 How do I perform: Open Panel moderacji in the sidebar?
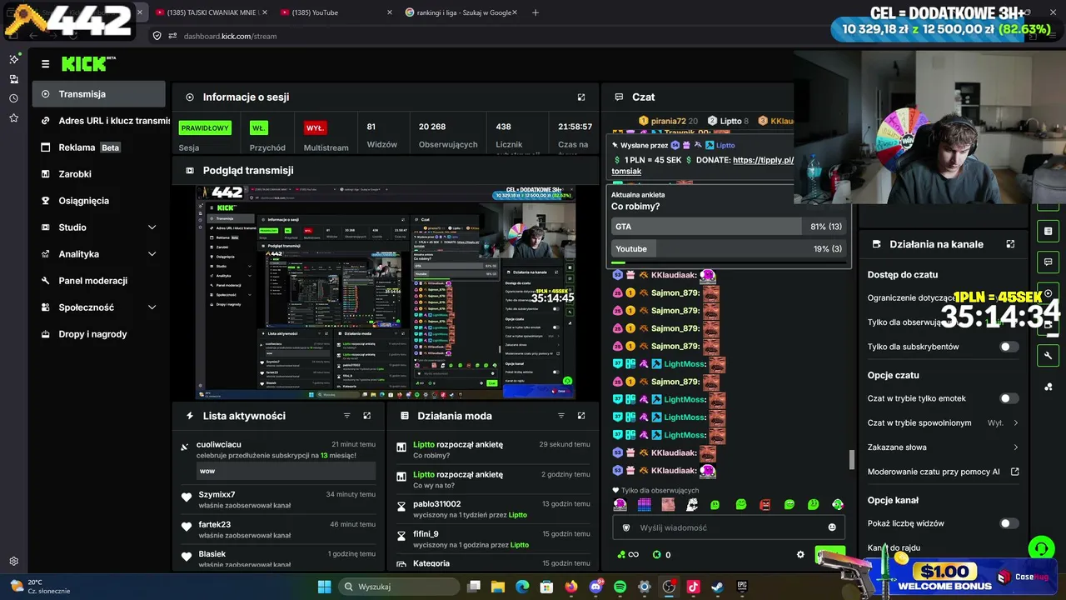pos(99,281)
